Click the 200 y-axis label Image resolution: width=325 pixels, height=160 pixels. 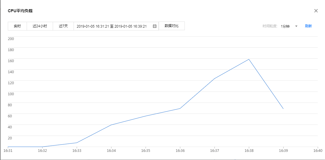point(11,39)
